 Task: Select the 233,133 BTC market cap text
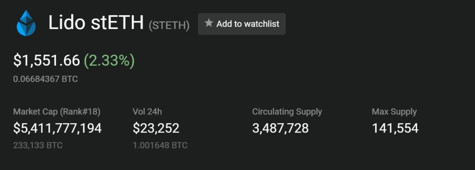pyautogui.click(x=38, y=146)
